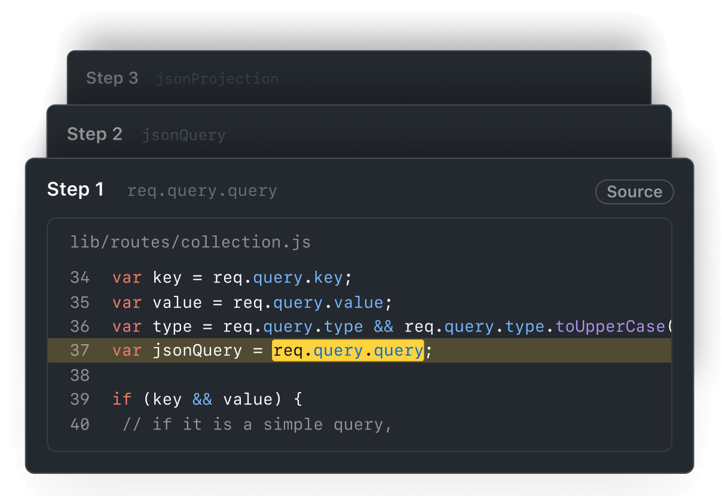Click the jsonProjection label text
Viewport: 722px width, 496px height.
[217, 78]
